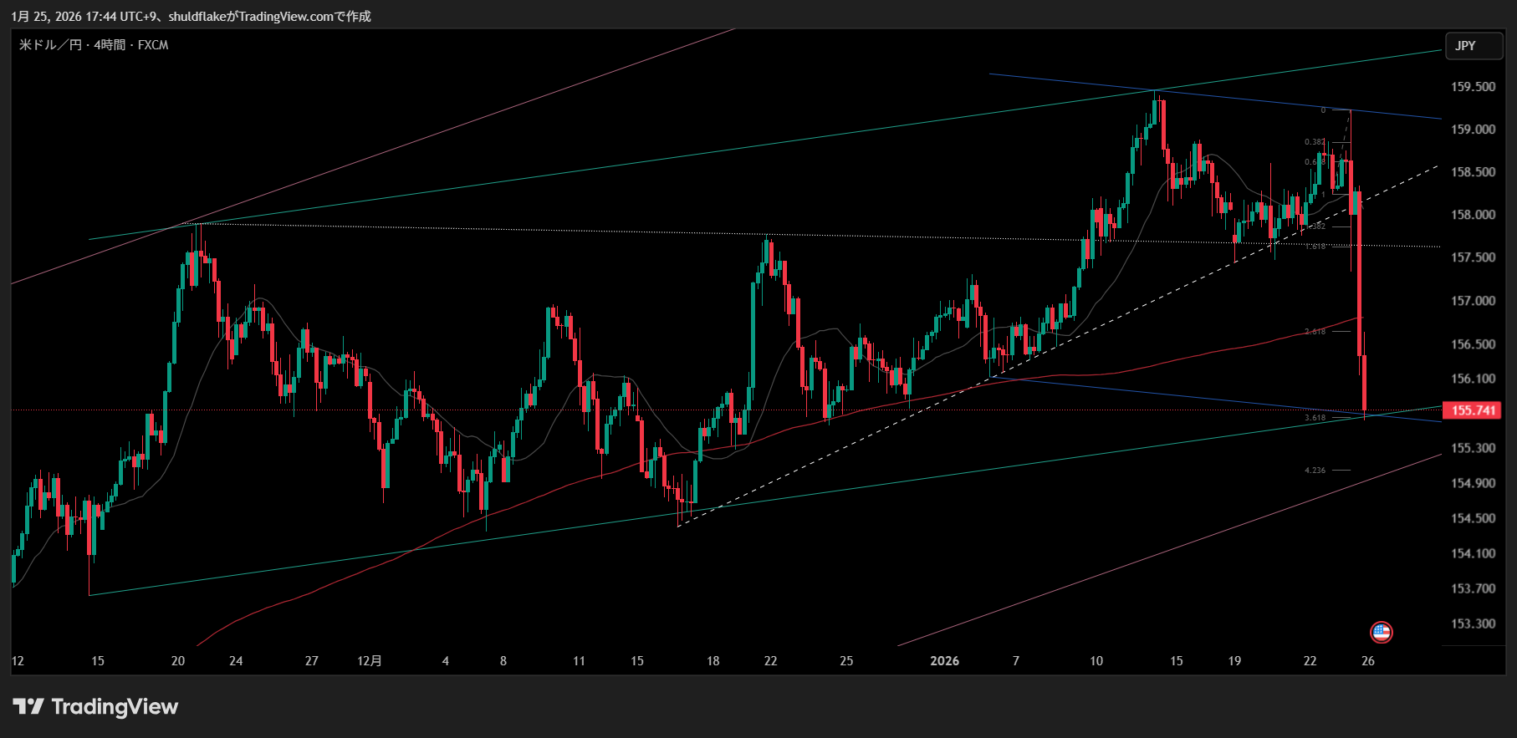Click the US flag economic event icon
The width and height of the screenshot is (1517, 738).
(1381, 632)
